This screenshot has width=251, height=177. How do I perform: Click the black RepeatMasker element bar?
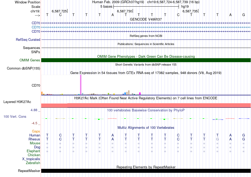(x=146, y=171)
